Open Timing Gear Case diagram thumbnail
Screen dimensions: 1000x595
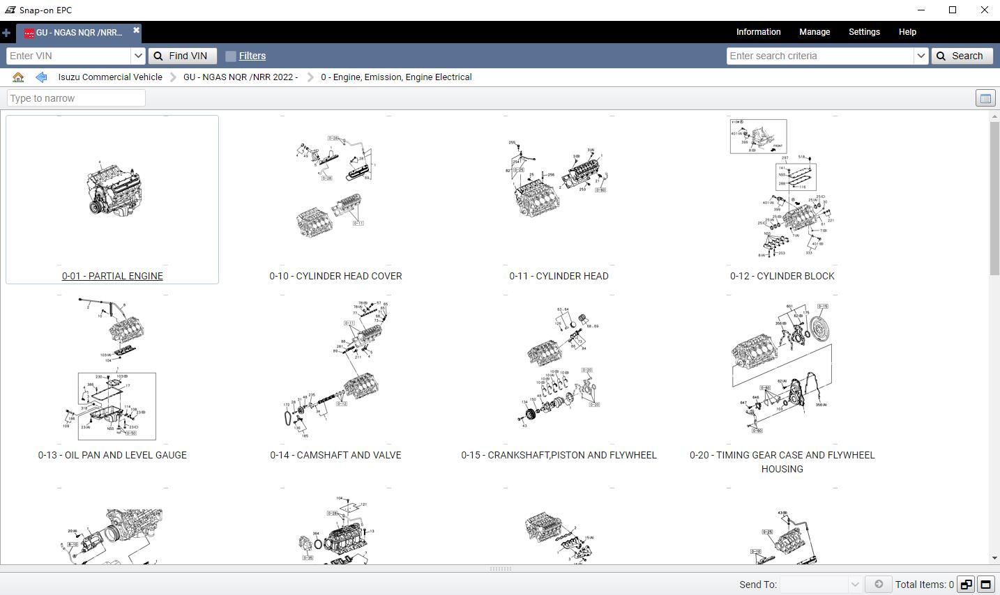782,368
